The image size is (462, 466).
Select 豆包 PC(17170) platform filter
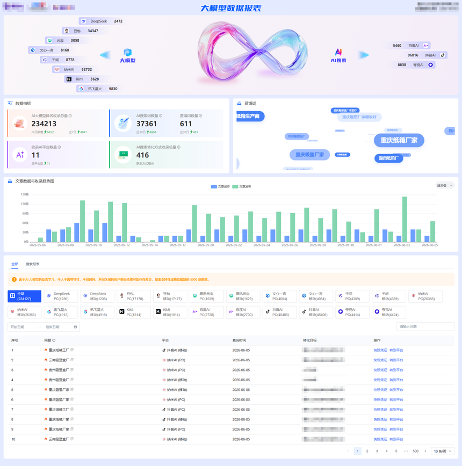134,296
